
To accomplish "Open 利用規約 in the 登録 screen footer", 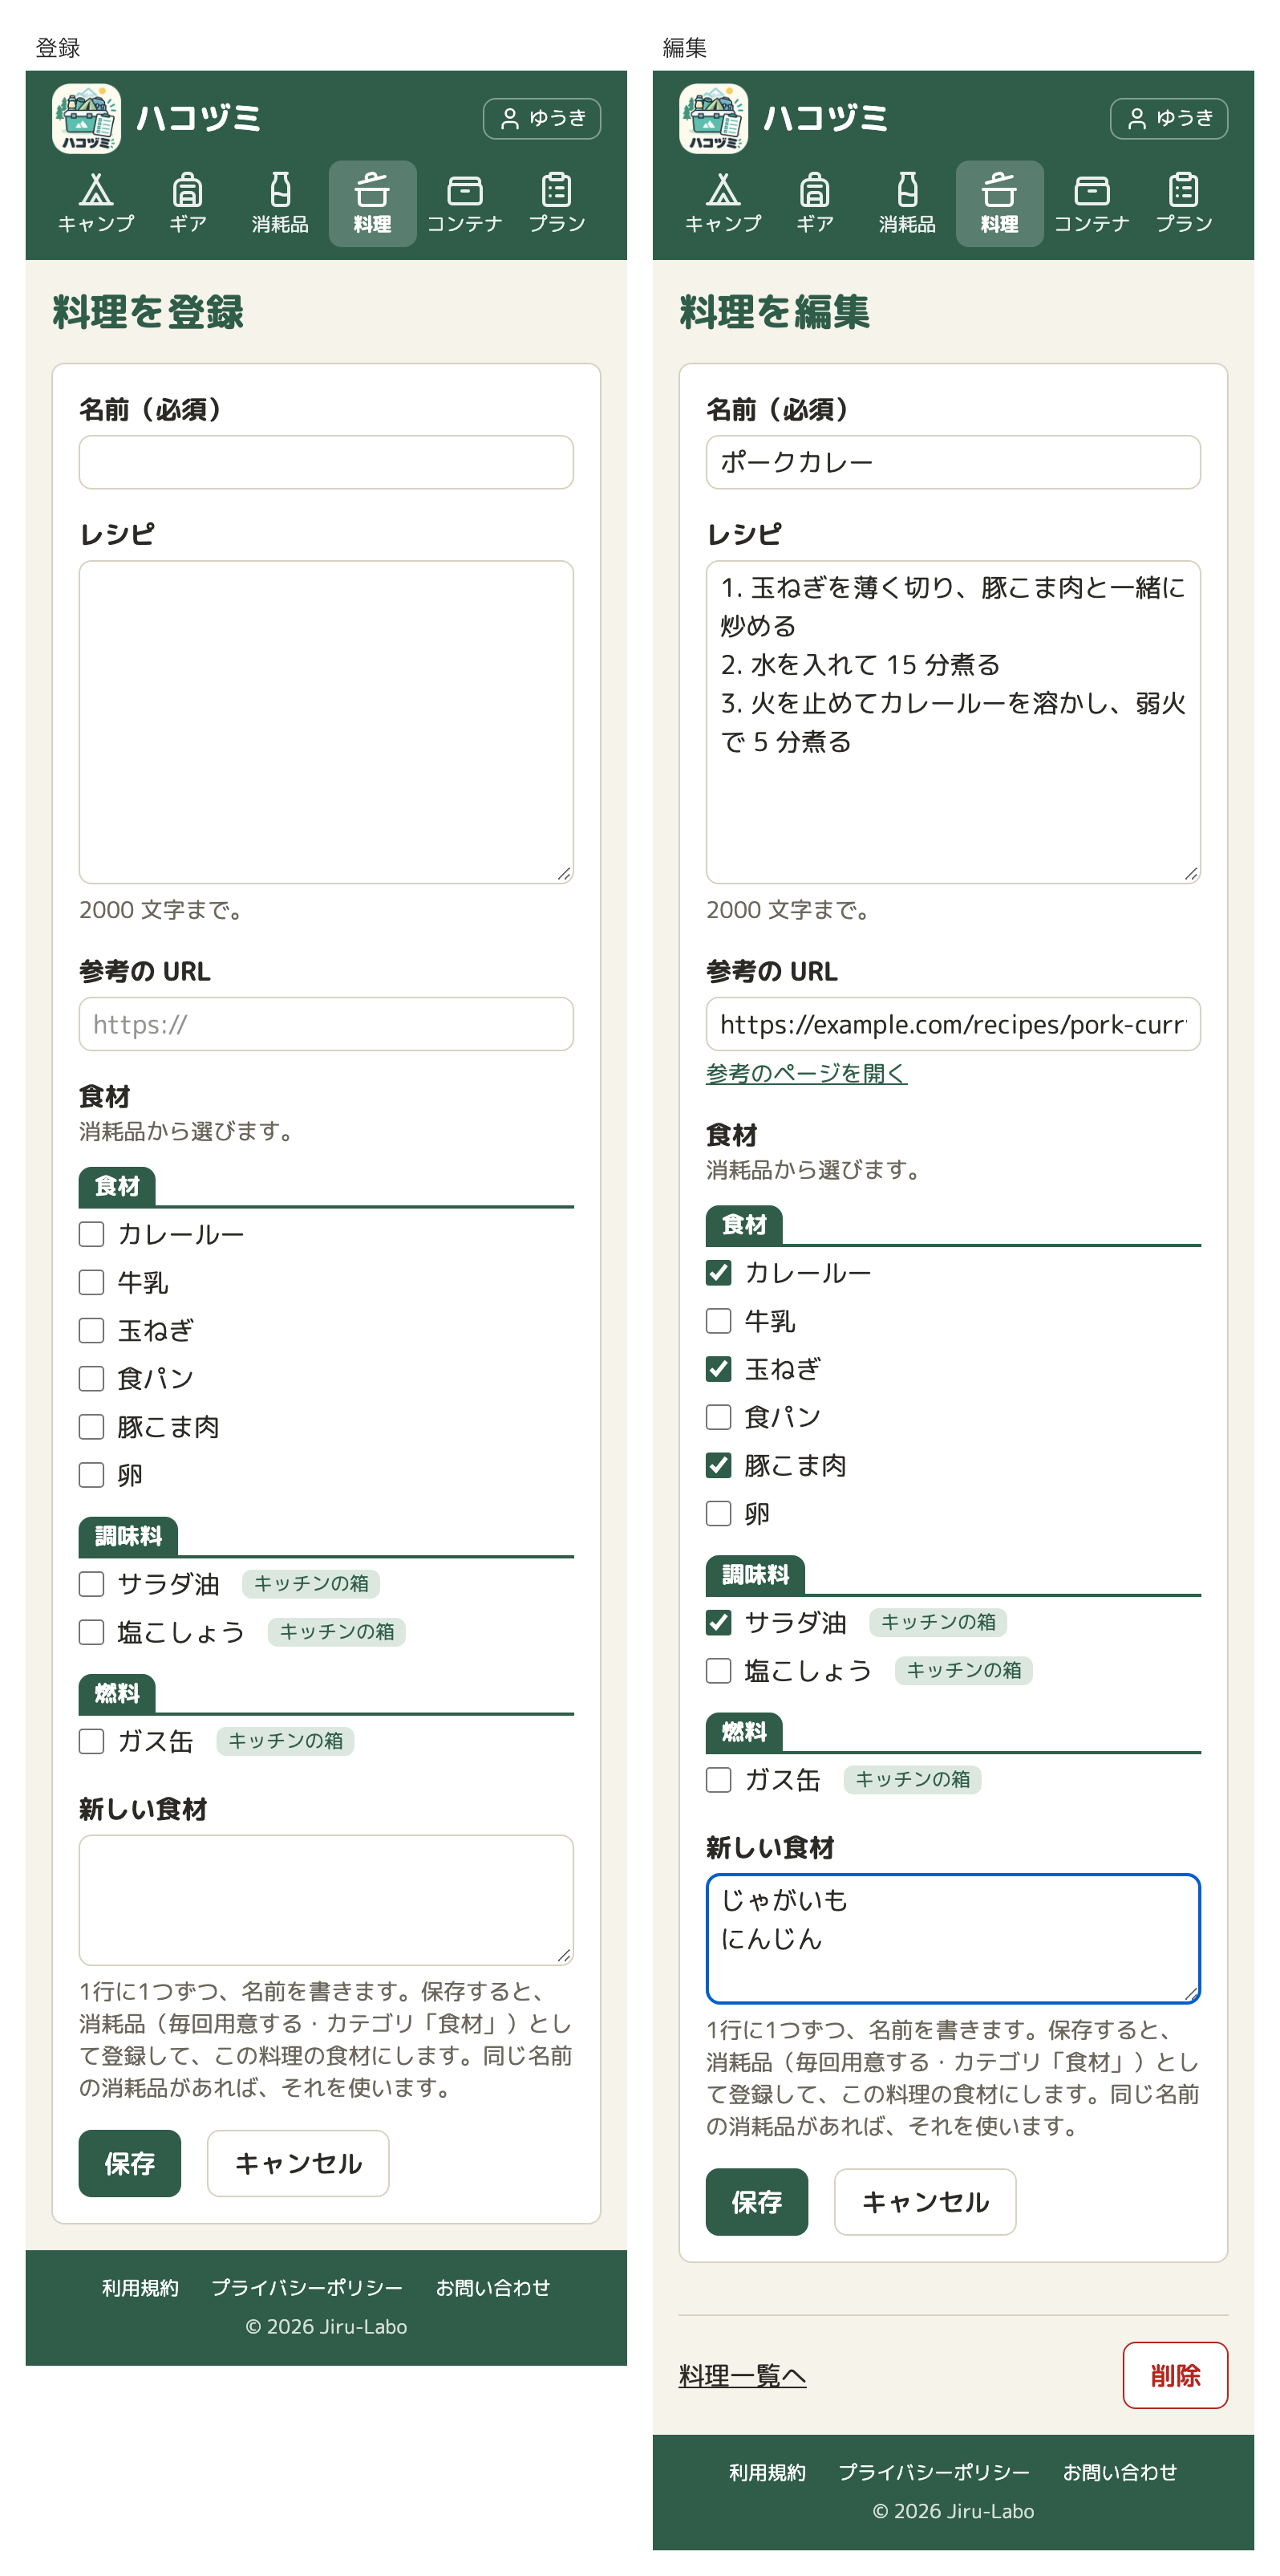I will pyautogui.click(x=140, y=2288).
